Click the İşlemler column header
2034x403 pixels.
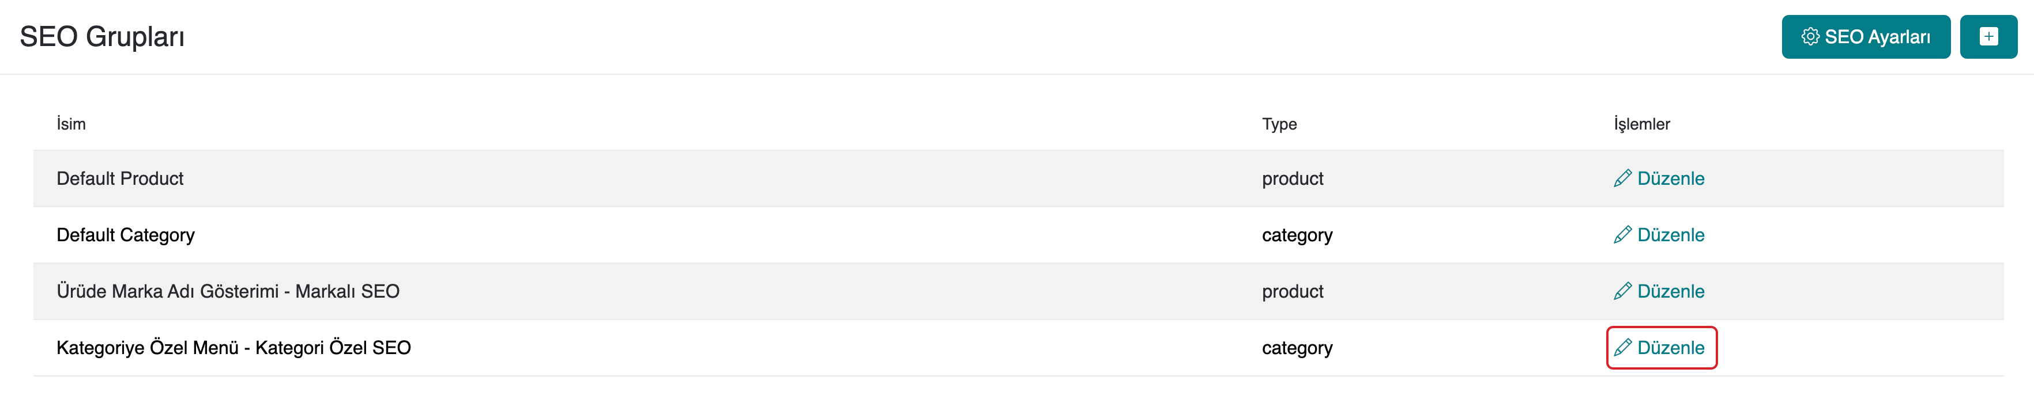click(x=1641, y=124)
